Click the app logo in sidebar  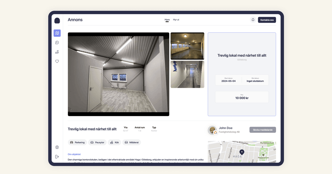pyautogui.click(x=57, y=21)
